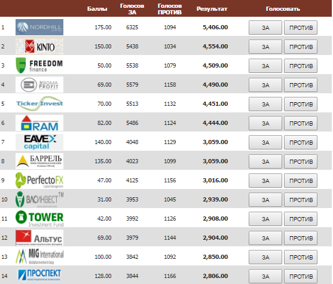Sort by the Баллы column header
The image size is (333, 284).
coord(97,9)
